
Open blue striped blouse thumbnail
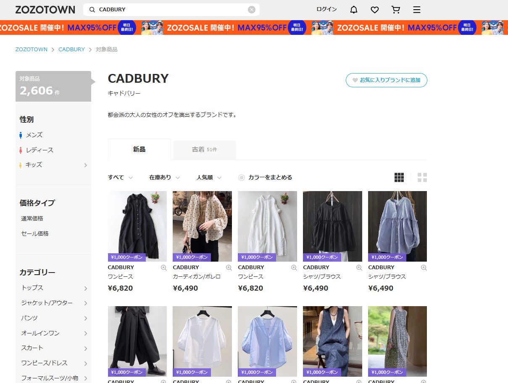[397, 226]
